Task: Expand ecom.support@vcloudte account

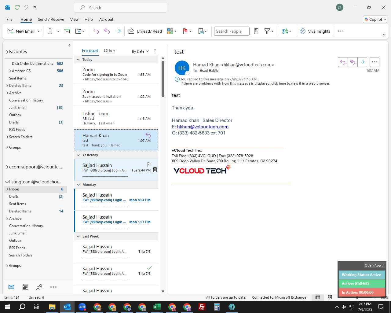Action: click(7, 167)
